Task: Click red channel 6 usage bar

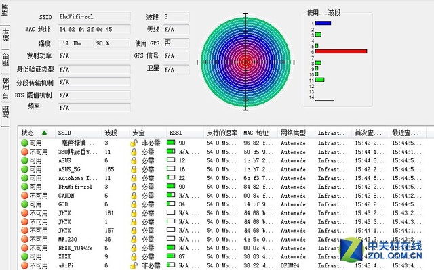Action: (x=341, y=51)
